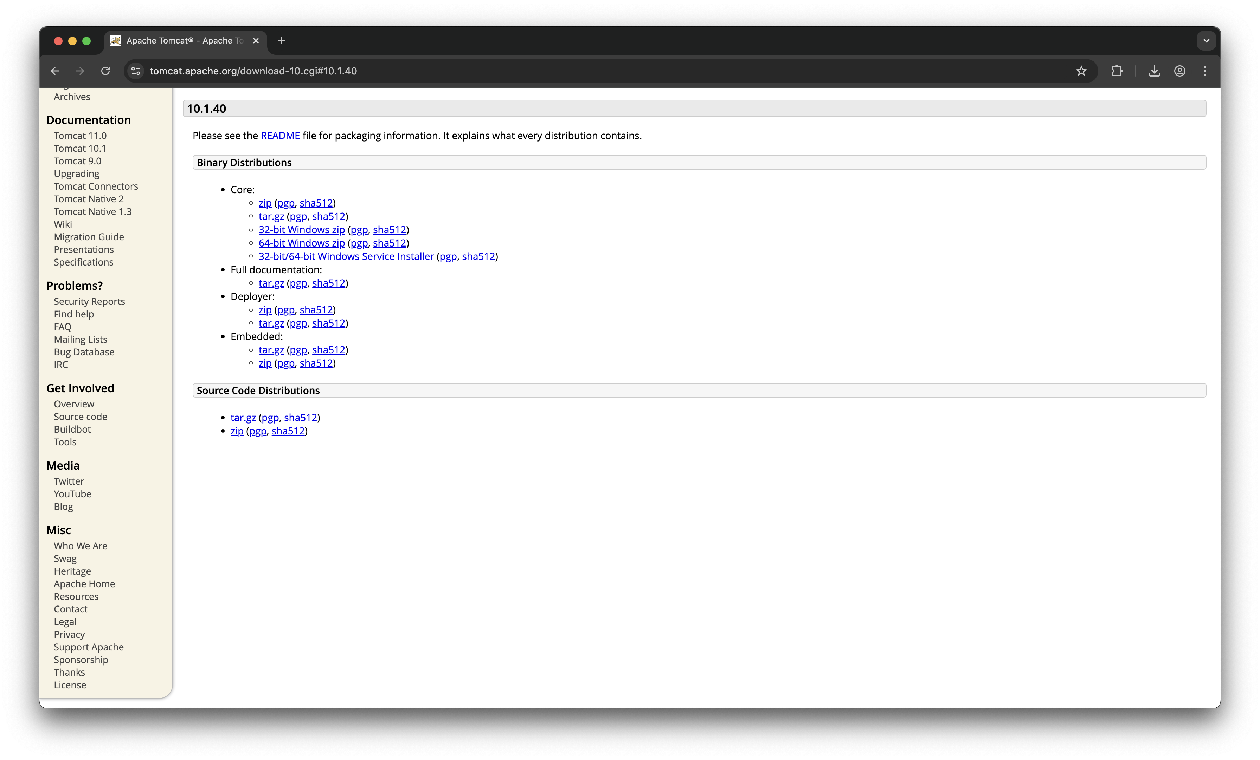The image size is (1260, 760).
Task: Open Who We Are link
Action: 81,545
